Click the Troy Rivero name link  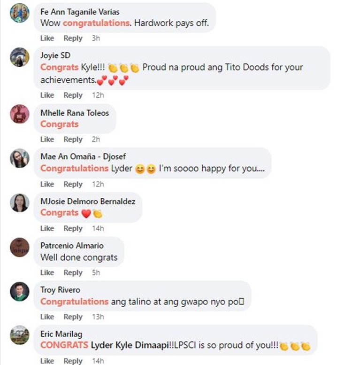[x=60, y=290]
